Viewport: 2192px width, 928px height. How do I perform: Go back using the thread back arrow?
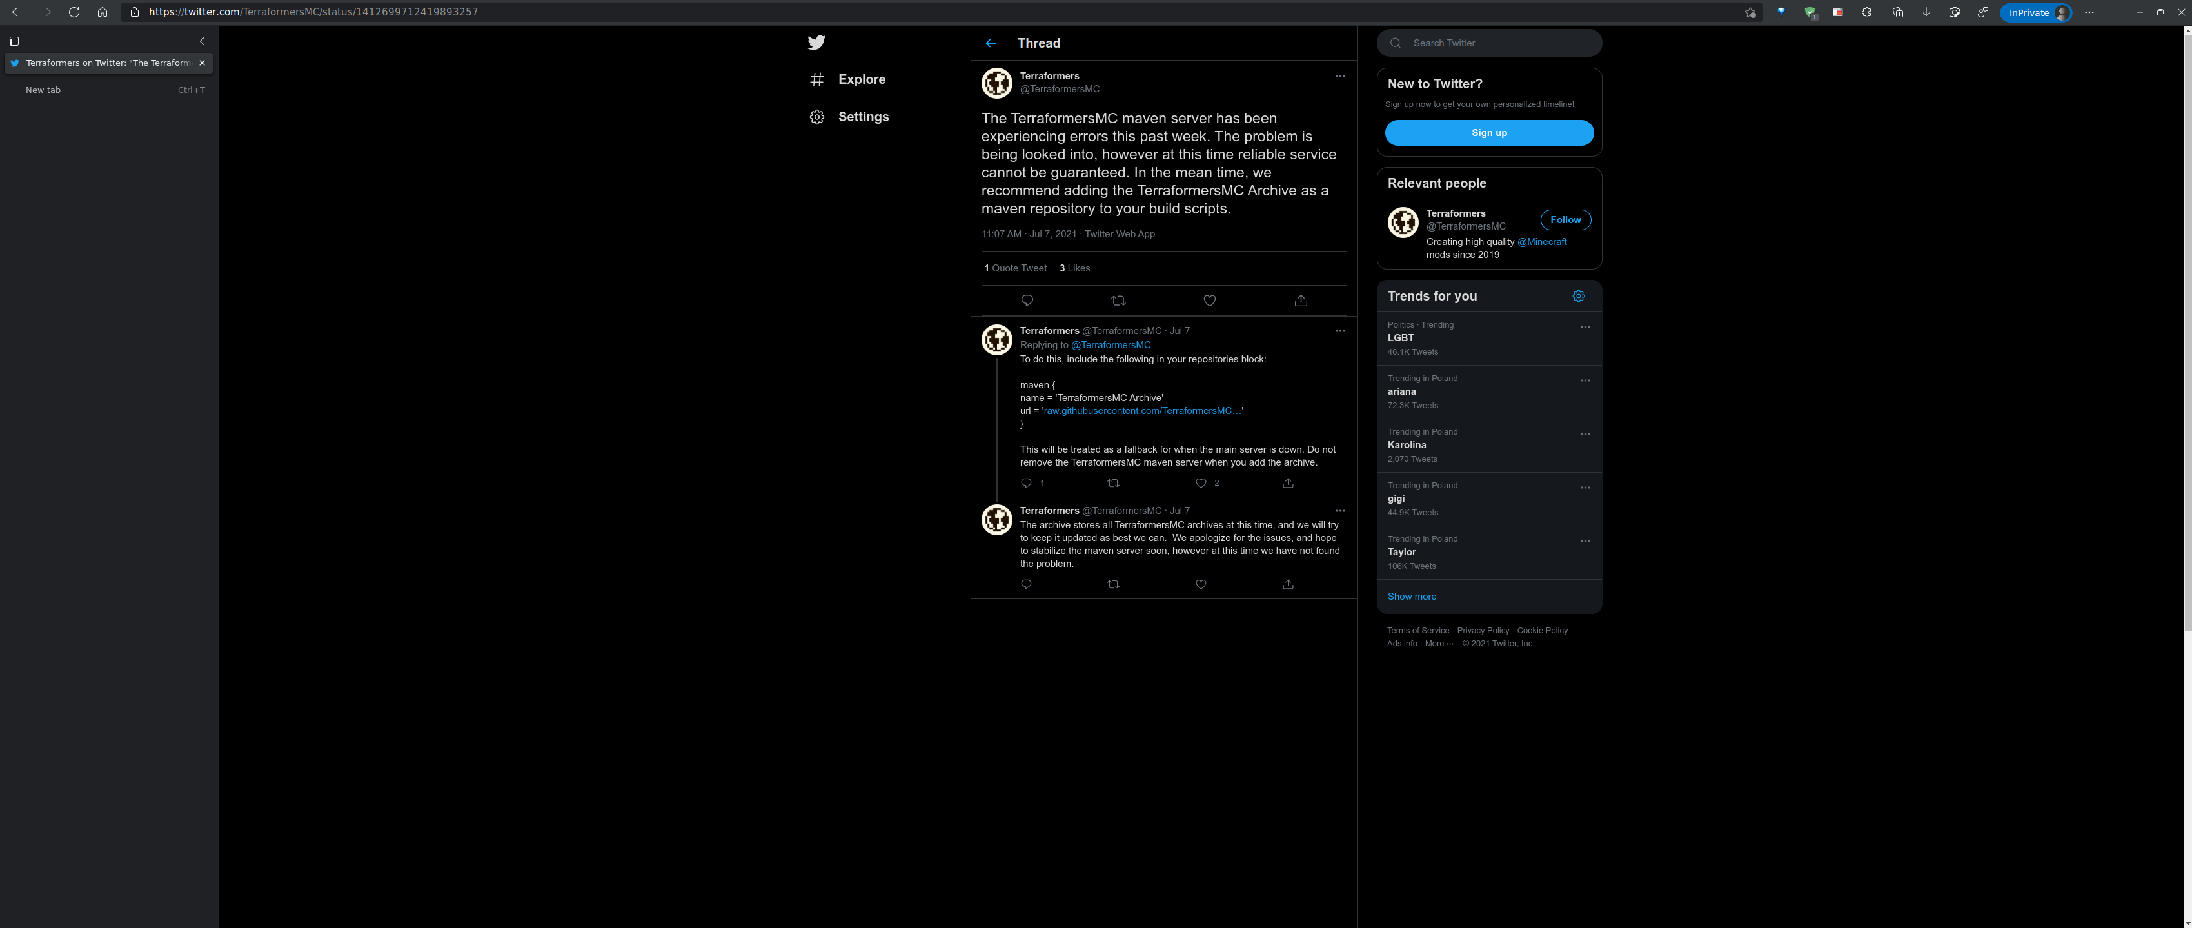coord(990,43)
